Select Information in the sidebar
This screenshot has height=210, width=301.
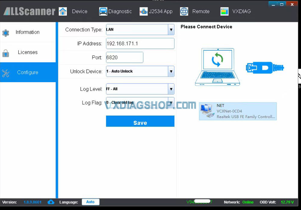pyautogui.click(x=28, y=32)
